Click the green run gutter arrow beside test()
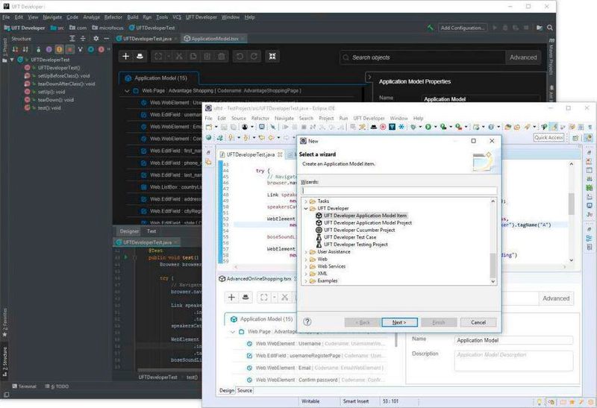Screen dimensions: 597x408 click(125, 257)
